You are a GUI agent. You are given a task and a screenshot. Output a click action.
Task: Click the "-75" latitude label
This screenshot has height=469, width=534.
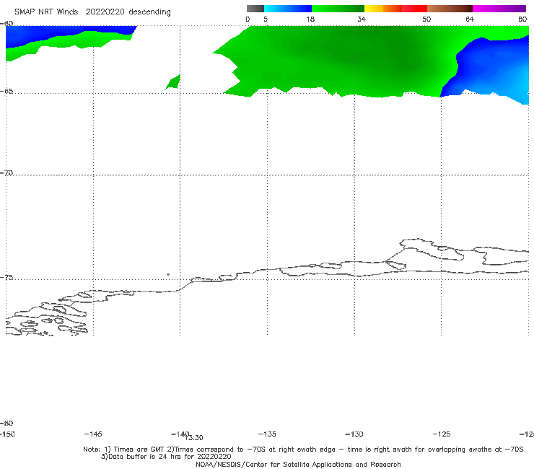[x=6, y=278]
